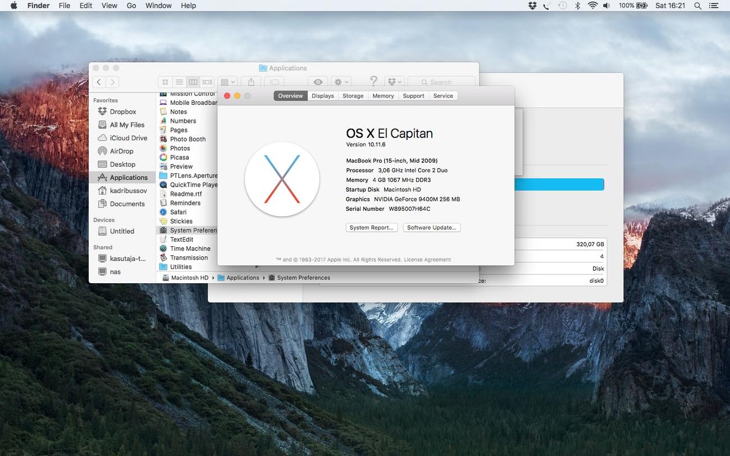Select Preview in the Applications list
This screenshot has height=456, width=730.
(181, 167)
